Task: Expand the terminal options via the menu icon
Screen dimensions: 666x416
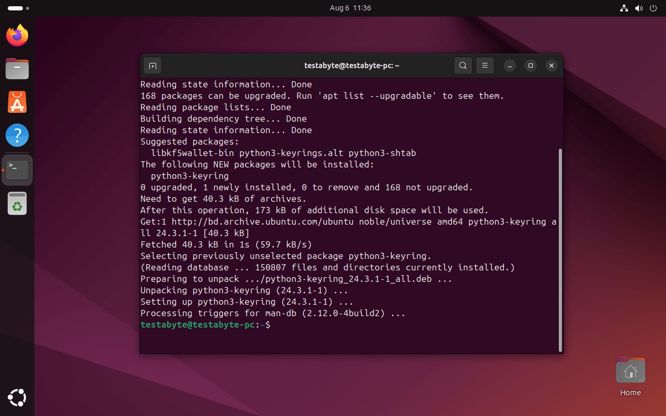Action: (x=484, y=66)
